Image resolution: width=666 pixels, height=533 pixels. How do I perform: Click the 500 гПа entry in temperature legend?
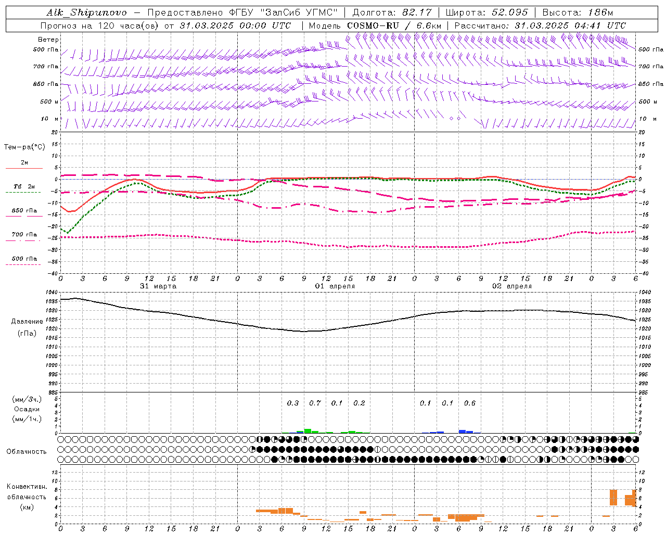click(24, 259)
